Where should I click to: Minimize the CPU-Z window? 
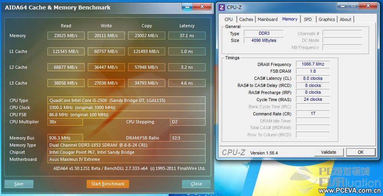click(x=340, y=6)
